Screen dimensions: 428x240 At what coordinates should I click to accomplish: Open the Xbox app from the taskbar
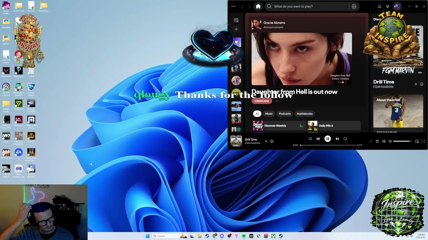(x=273, y=236)
